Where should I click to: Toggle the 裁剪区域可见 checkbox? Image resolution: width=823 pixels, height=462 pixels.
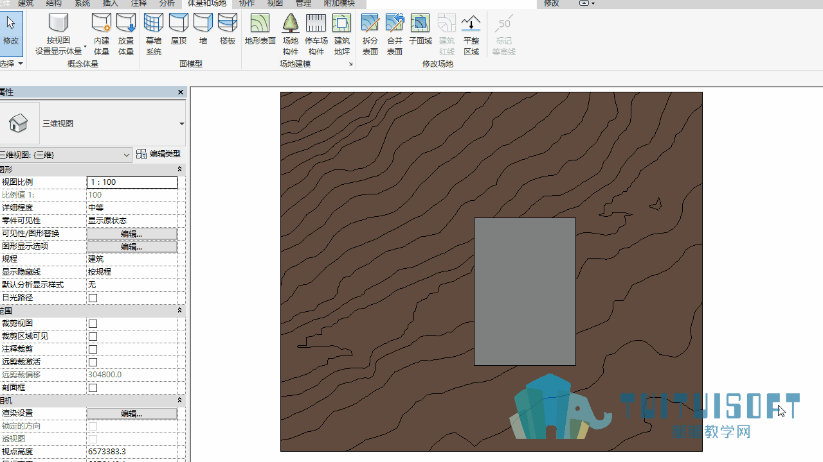93,336
